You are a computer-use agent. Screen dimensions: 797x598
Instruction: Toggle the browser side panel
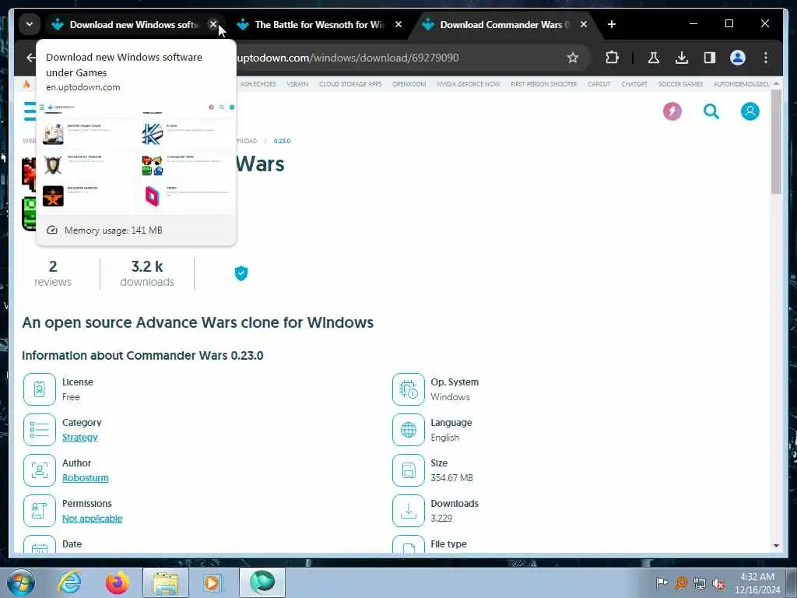(710, 58)
